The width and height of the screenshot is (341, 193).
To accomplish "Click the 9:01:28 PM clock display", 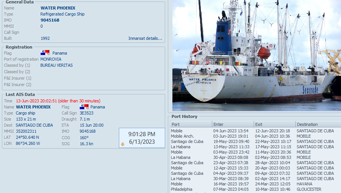I will pyautogui.click(x=142, y=134).
